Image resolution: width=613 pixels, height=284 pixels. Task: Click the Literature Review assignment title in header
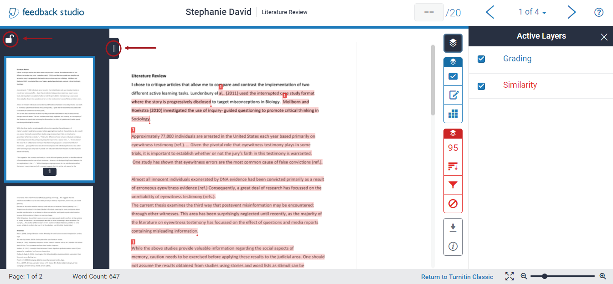click(284, 12)
